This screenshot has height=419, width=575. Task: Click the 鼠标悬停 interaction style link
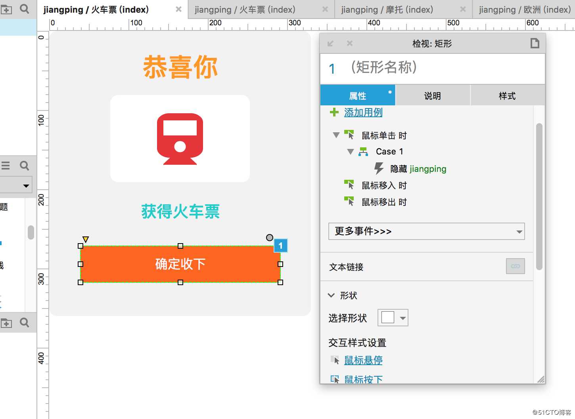click(363, 360)
